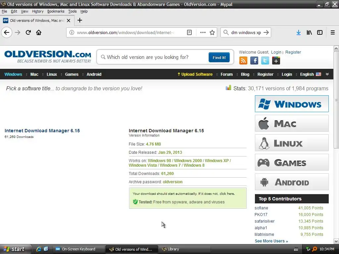Screen dimensions: 339x254
Task: Go back to the previous page
Action: 7,33
